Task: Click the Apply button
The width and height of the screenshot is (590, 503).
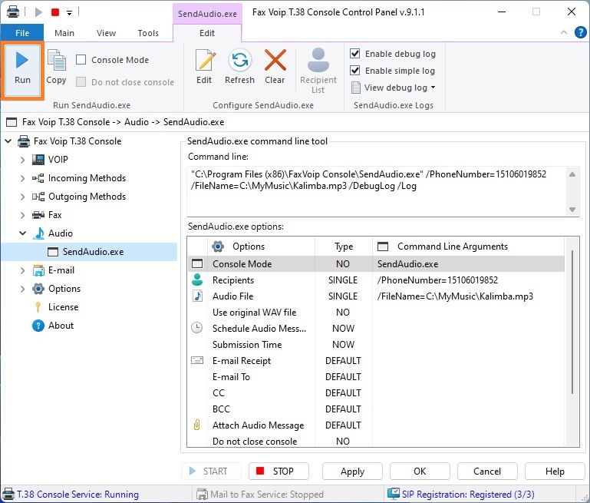Action: (352, 471)
